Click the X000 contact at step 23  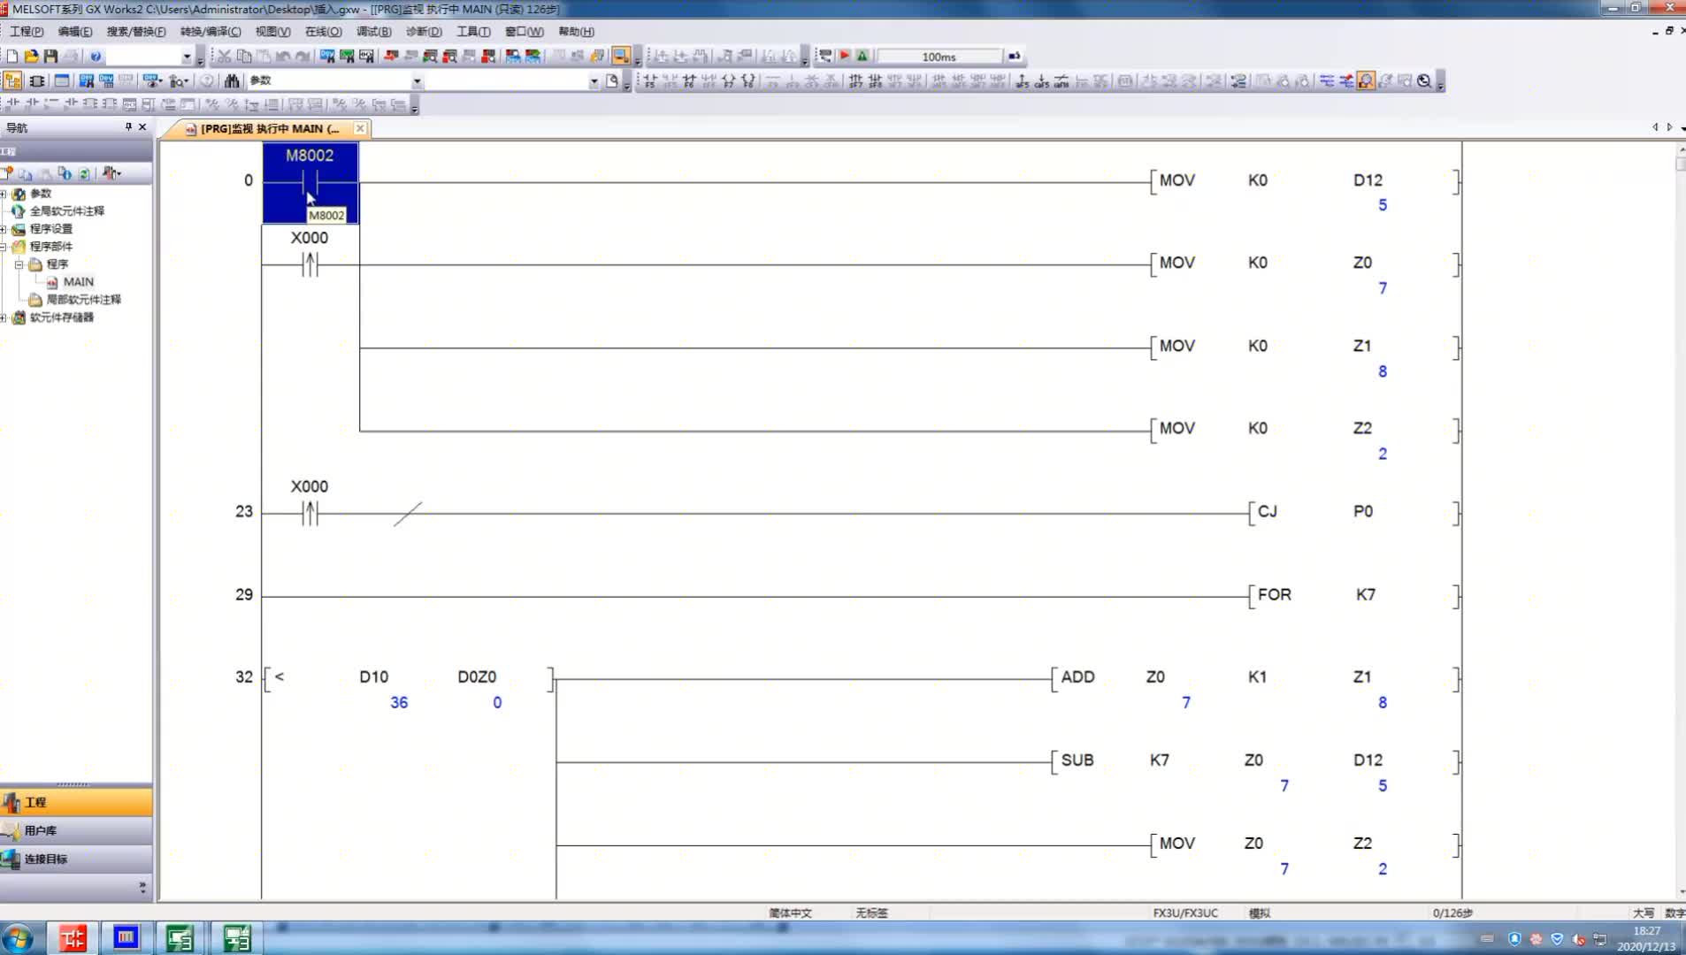(x=309, y=512)
